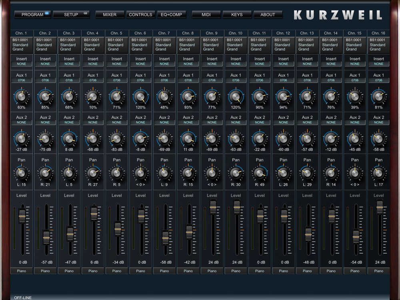Open Chn. 5 Insert NONE selector
Image resolution: width=400 pixels, height=300 pixels.
click(117, 64)
